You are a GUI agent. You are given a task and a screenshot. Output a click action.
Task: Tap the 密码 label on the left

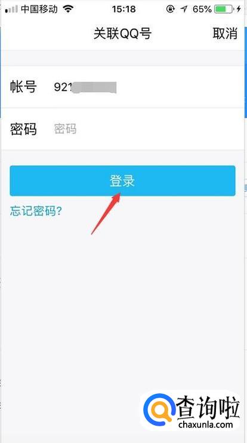tap(23, 129)
